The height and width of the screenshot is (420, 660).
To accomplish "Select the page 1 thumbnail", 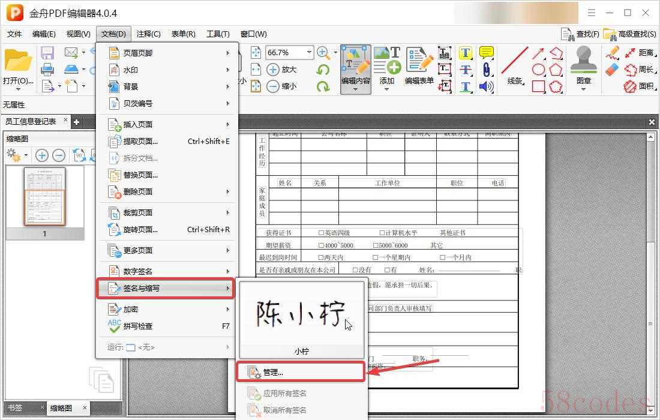I will click(x=44, y=197).
